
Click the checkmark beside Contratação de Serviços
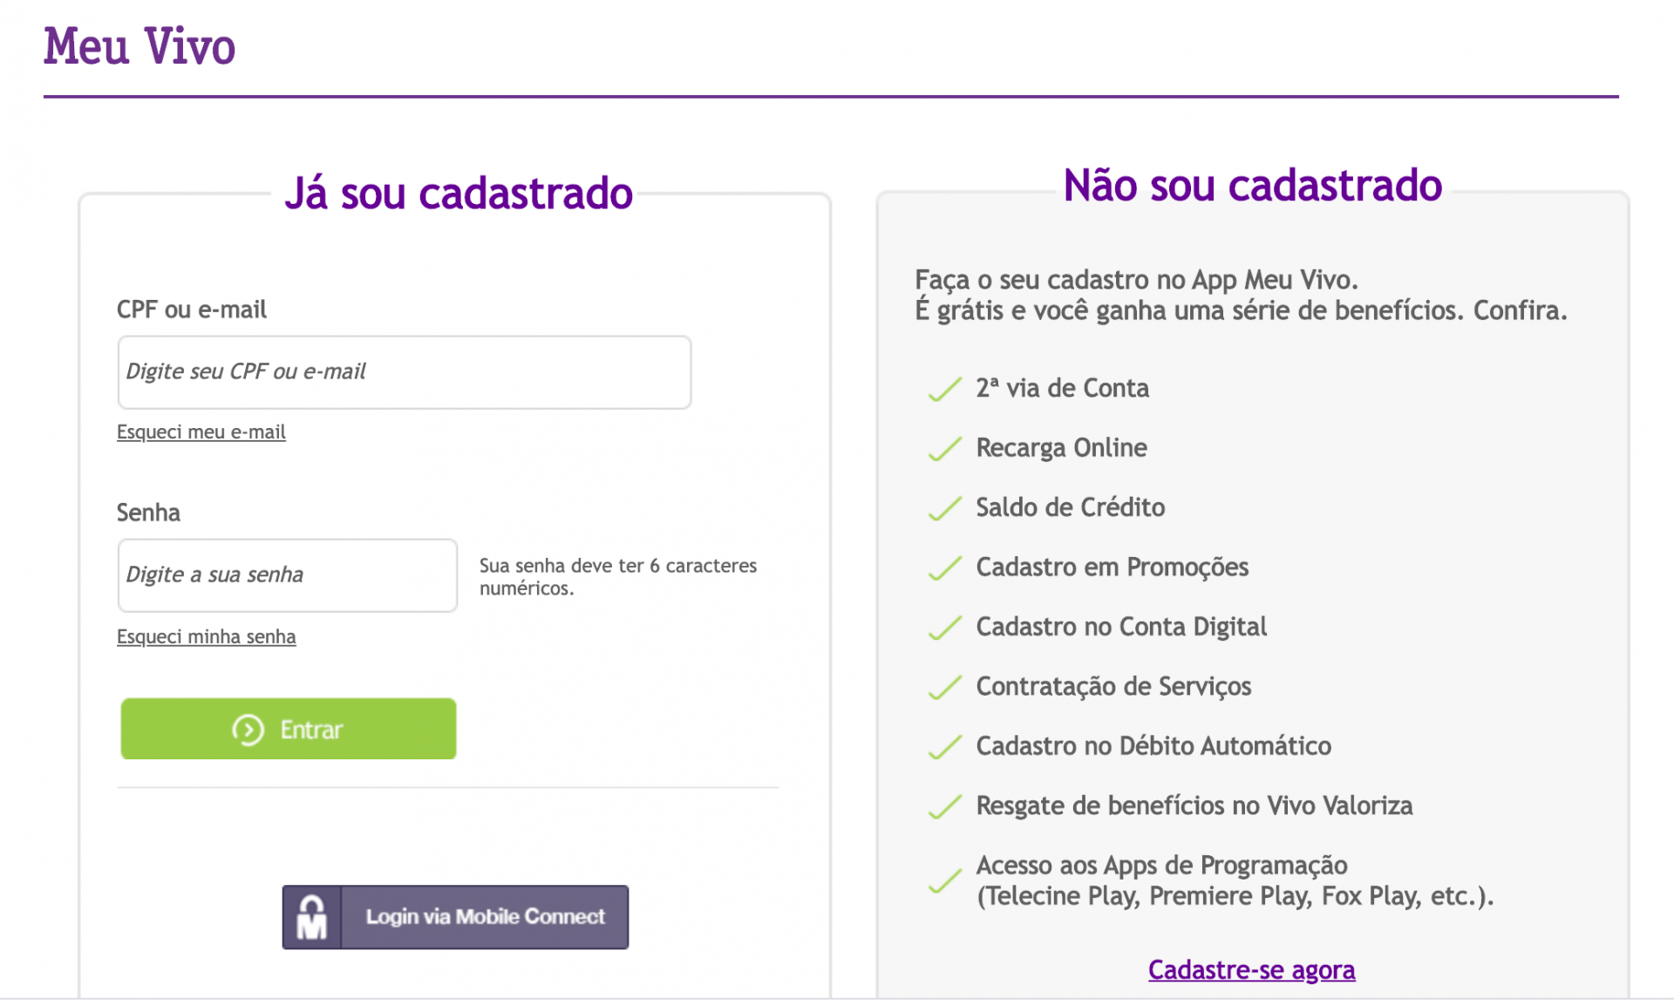[944, 688]
